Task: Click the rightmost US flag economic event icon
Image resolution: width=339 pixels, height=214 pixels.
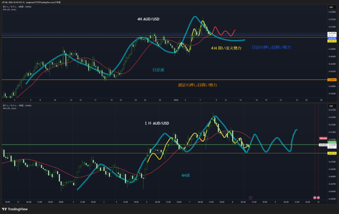Action: click(x=318, y=197)
